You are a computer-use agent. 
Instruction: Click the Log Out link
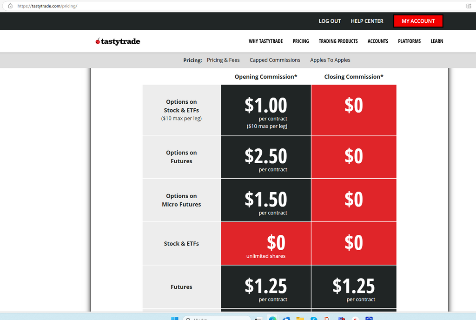(330, 21)
